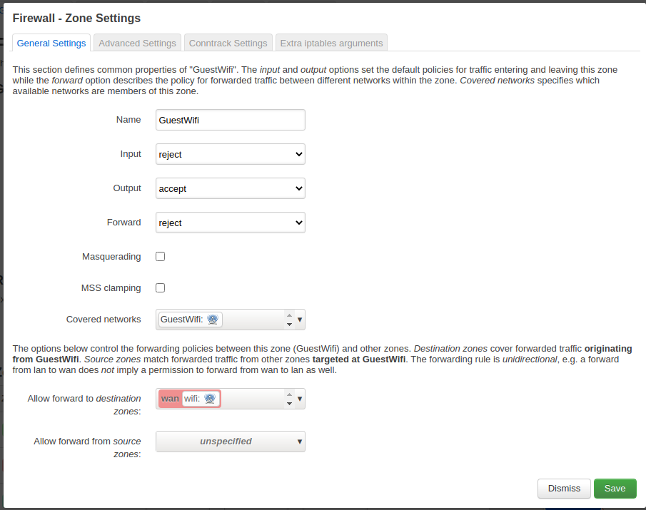This screenshot has height=510, width=646.
Task: Open the Forward policy dropdown
Action: (x=231, y=223)
